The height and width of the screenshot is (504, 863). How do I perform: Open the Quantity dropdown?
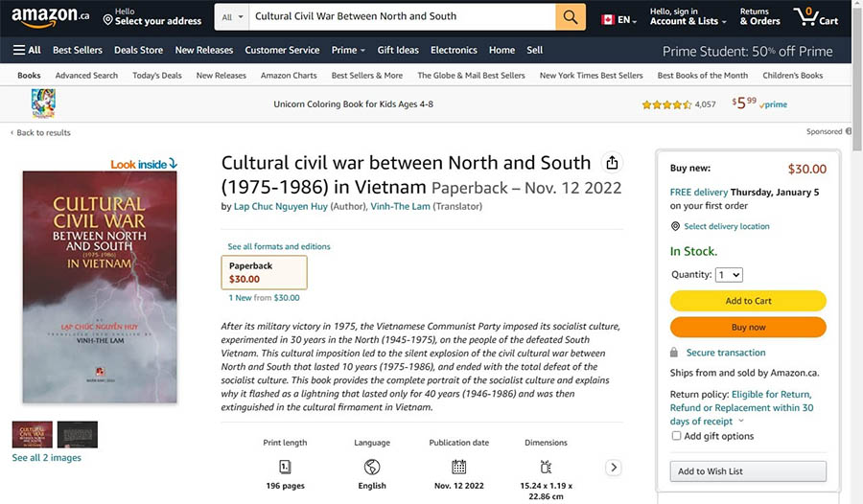point(729,275)
